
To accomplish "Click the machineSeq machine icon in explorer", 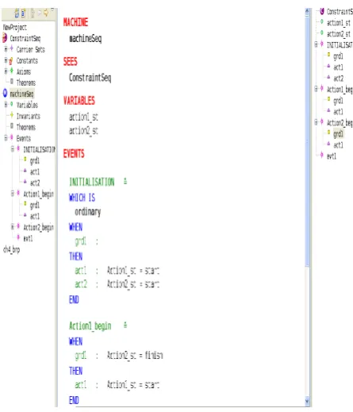I will 5,94.
